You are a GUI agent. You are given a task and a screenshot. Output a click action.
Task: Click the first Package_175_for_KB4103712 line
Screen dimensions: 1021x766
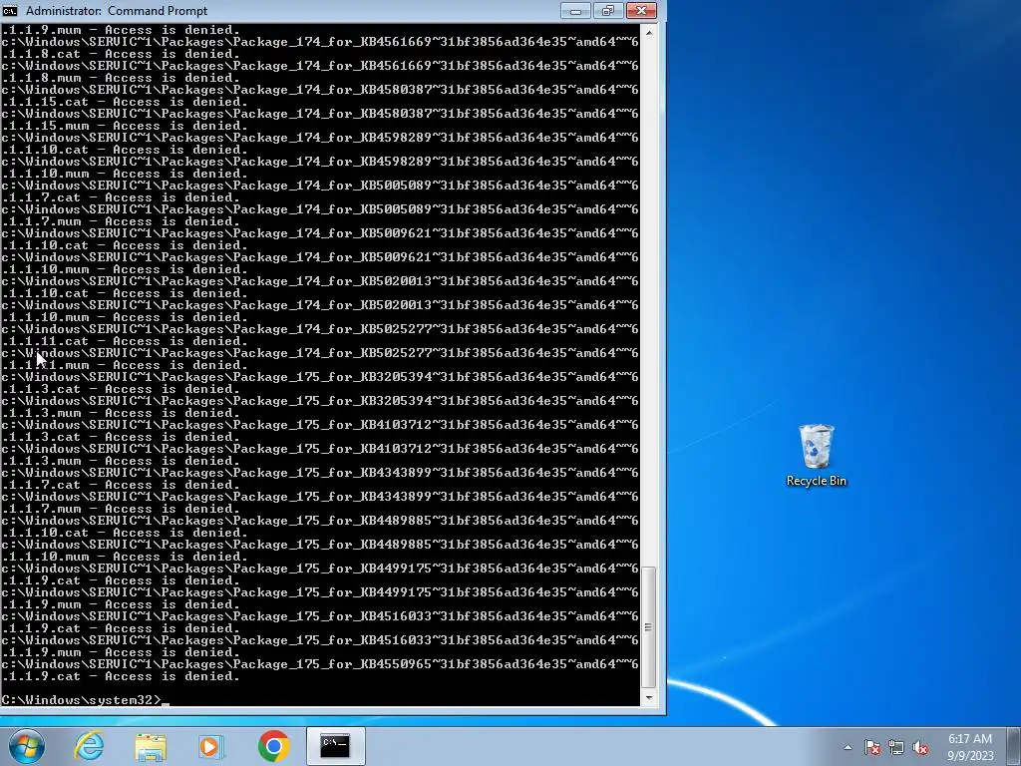pos(320,425)
